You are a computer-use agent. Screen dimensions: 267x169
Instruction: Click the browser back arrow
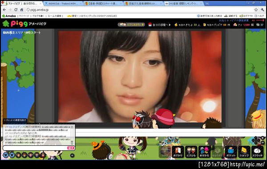click(4, 10)
